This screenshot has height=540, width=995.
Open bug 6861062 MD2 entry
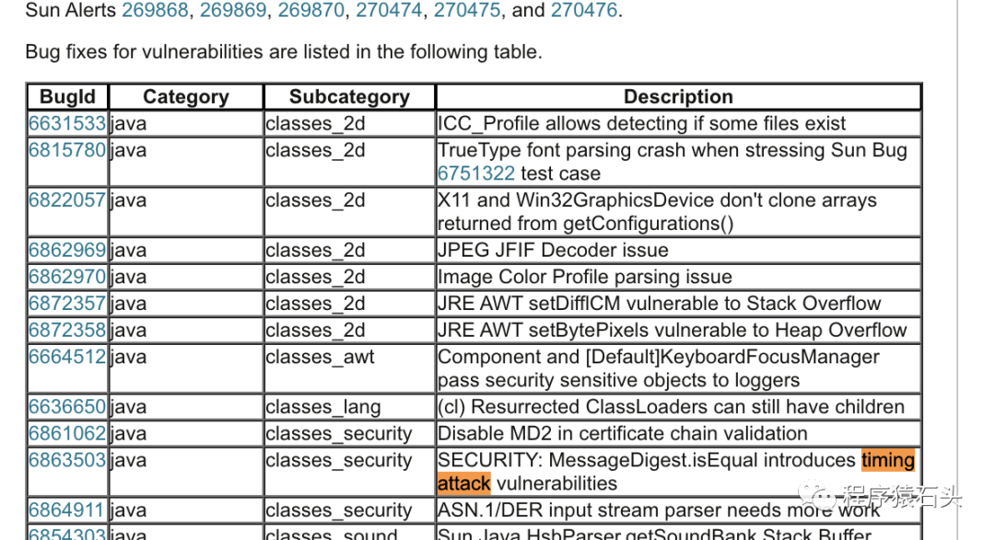tap(67, 433)
